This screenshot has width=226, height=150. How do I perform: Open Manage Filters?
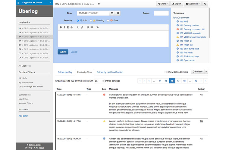click(26, 103)
